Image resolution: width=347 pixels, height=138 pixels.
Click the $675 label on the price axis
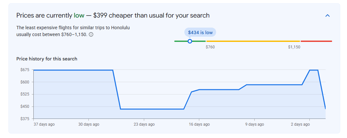pos(25,70)
